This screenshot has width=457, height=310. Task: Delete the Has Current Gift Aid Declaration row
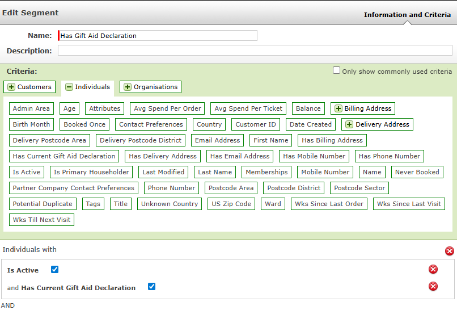(x=433, y=286)
